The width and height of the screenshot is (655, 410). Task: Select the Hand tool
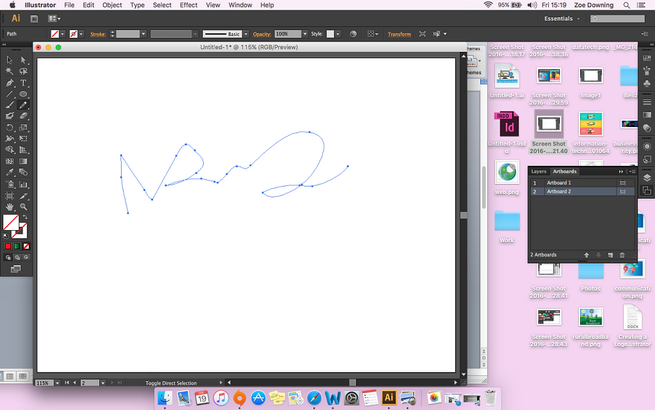9,207
